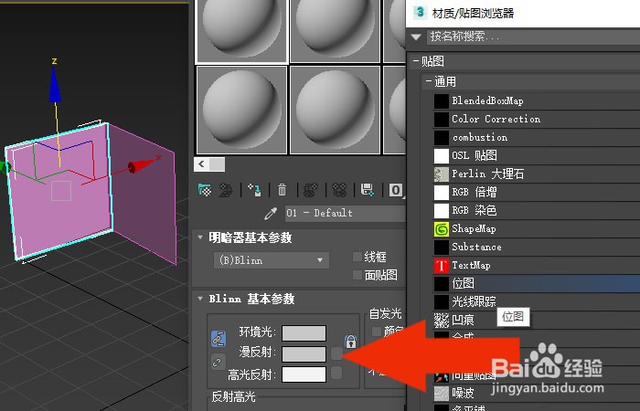
Task: Select second sample sphere in second row
Action: [335, 111]
